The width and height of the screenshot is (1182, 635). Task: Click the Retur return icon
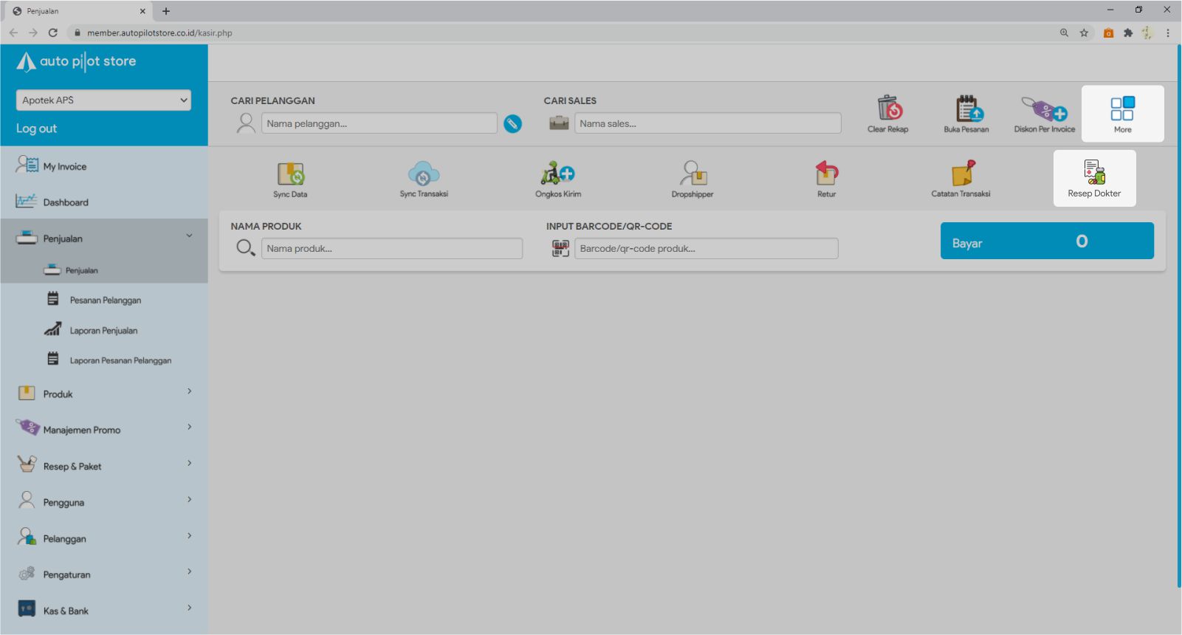coord(826,174)
